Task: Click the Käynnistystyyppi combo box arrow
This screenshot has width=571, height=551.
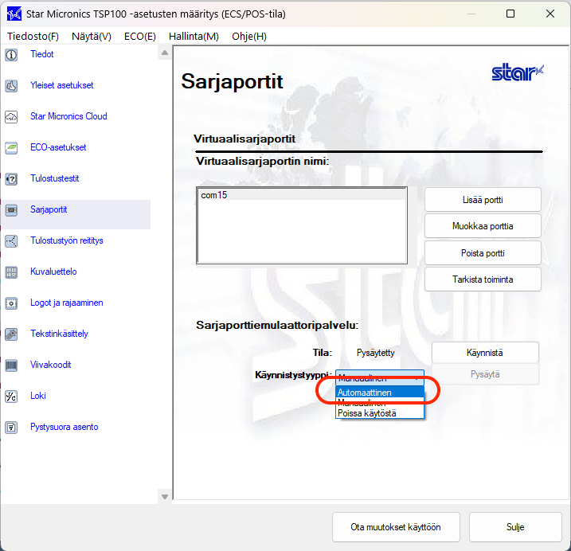Action: click(417, 378)
